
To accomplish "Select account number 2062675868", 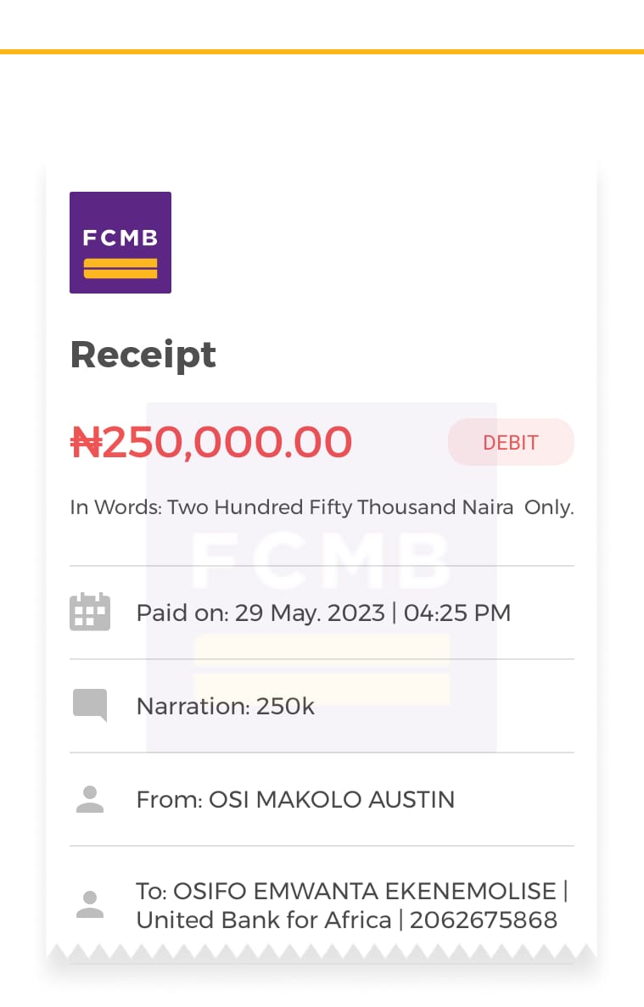I will [x=484, y=920].
